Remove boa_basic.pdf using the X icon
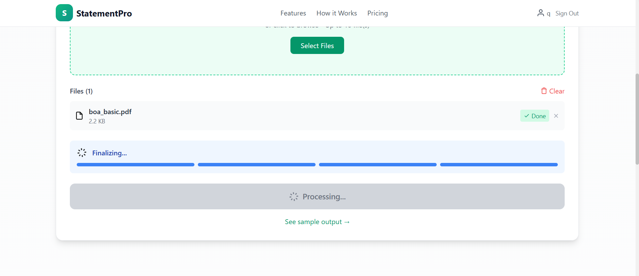The image size is (639, 276). coord(556,116)
